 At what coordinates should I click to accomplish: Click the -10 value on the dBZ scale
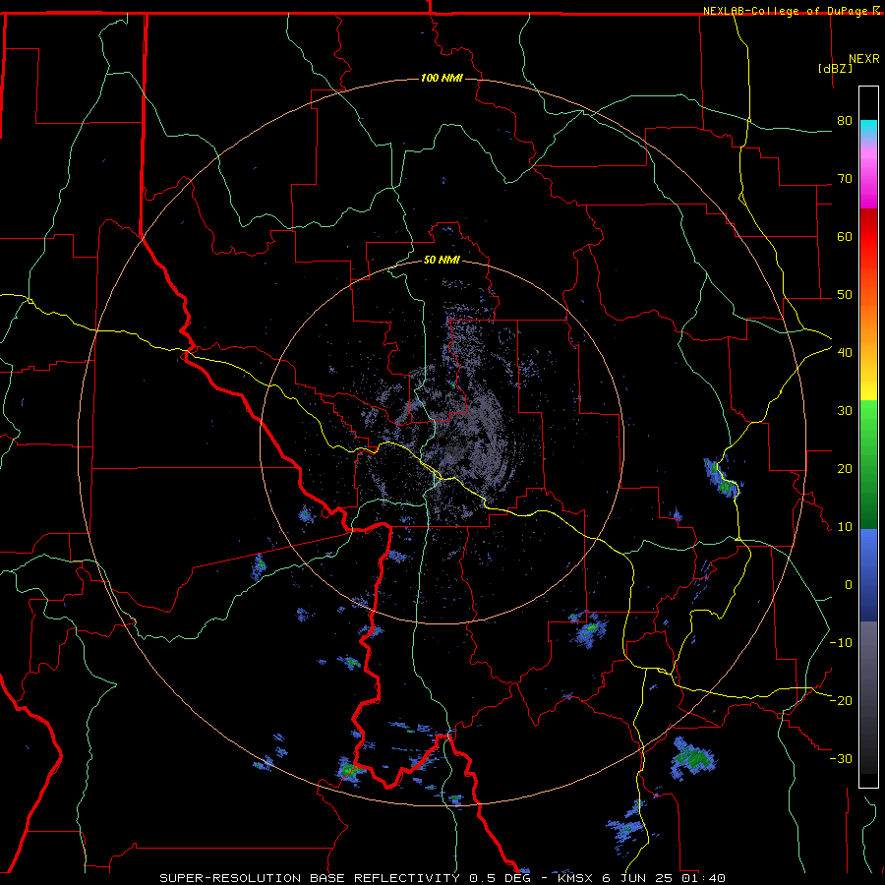pyautogui.click(x=841, y=643)
